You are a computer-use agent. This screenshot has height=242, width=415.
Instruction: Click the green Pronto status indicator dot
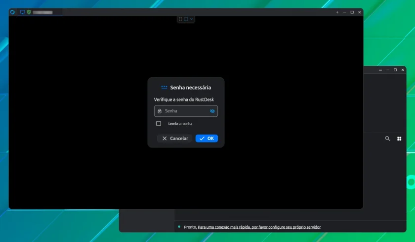pos(179,227)
